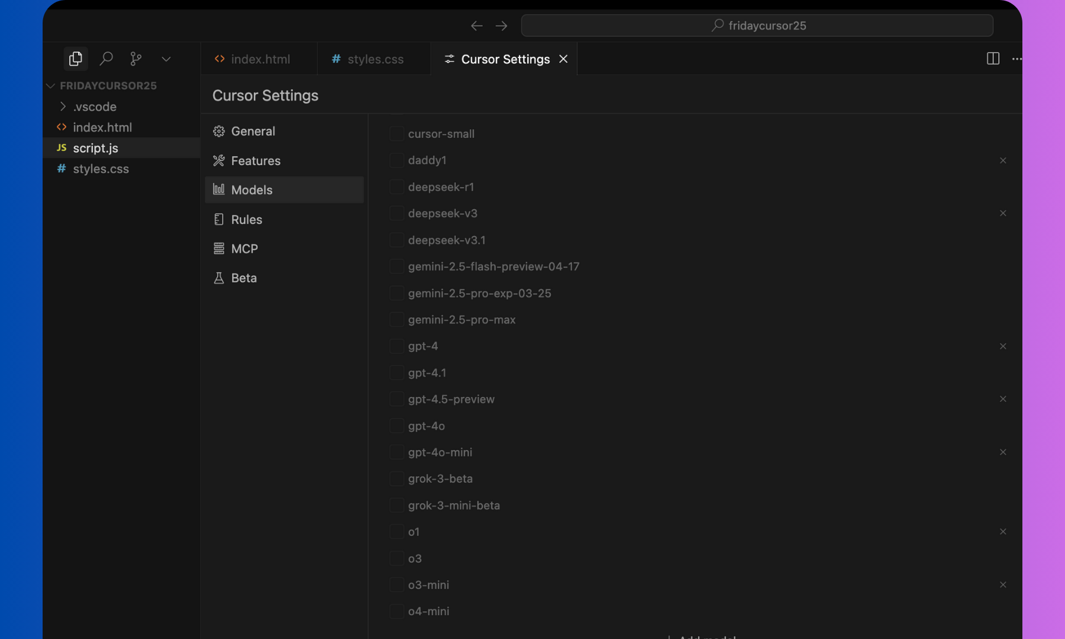Image resolution: width=1065 pixels, height=639 pixels.
Task: Expand the sidebar views chevron menu
Action: [x=166, y=59]
